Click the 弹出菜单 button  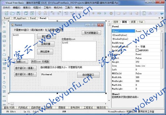pos(45,52)
